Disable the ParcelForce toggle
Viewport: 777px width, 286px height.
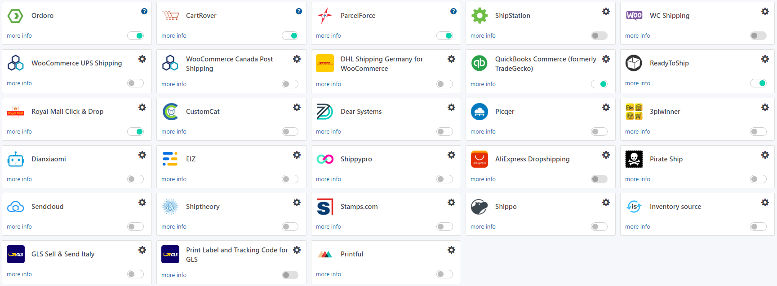(x=444, y=36)
